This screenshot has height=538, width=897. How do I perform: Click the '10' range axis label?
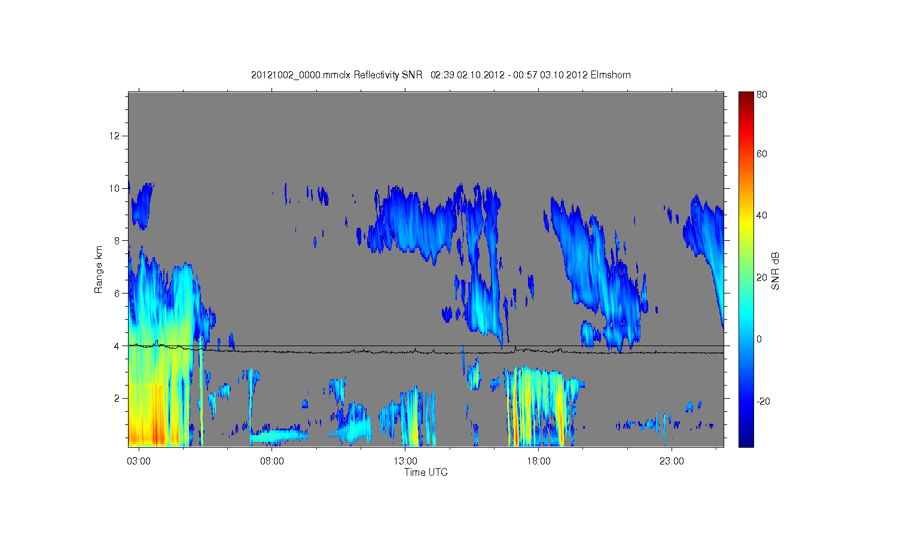pos(115,188)
